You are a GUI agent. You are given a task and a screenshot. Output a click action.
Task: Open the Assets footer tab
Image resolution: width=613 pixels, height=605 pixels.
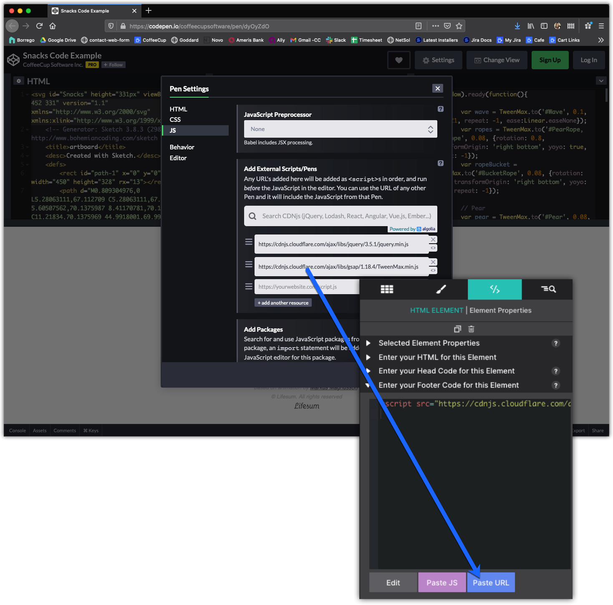(x=40, y=431)
